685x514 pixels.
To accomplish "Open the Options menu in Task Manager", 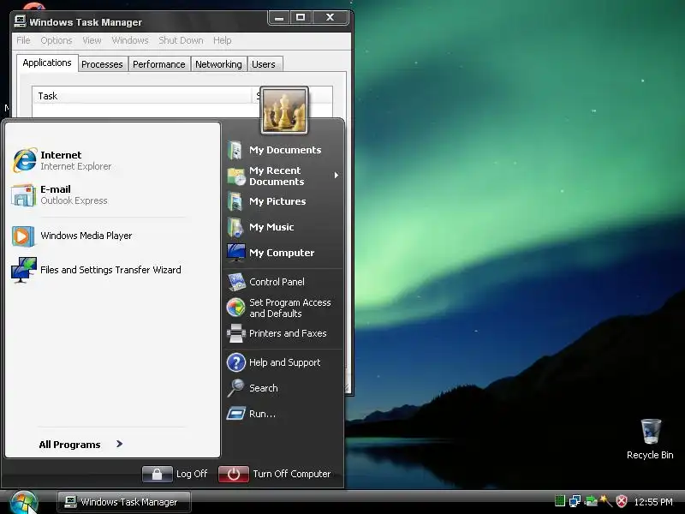I will 57,40.
